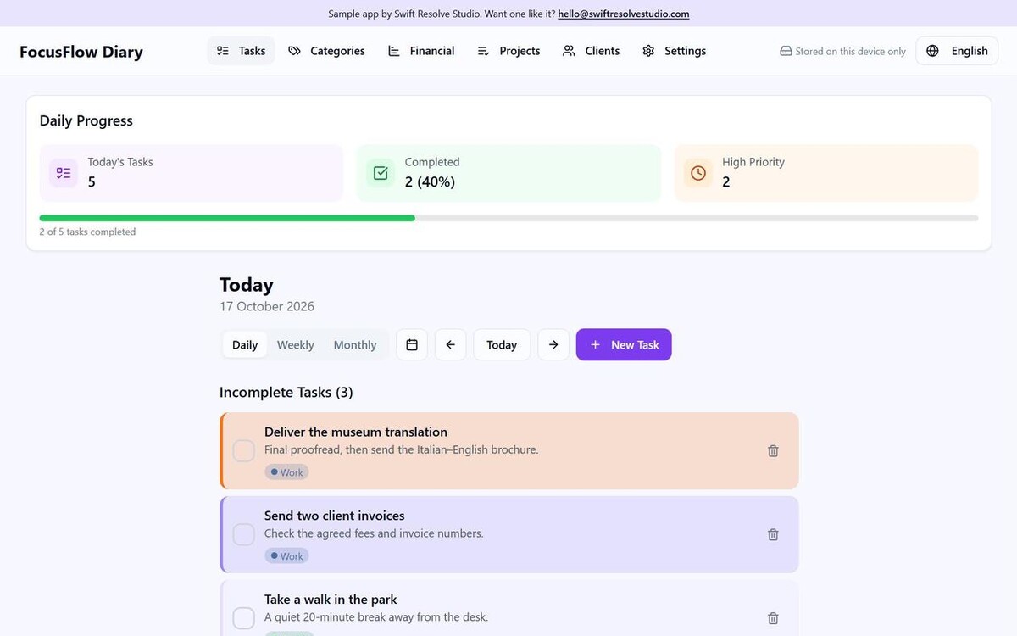Click the '2 (40%)' completed value
1017x636 pixels.
[430, 181]
